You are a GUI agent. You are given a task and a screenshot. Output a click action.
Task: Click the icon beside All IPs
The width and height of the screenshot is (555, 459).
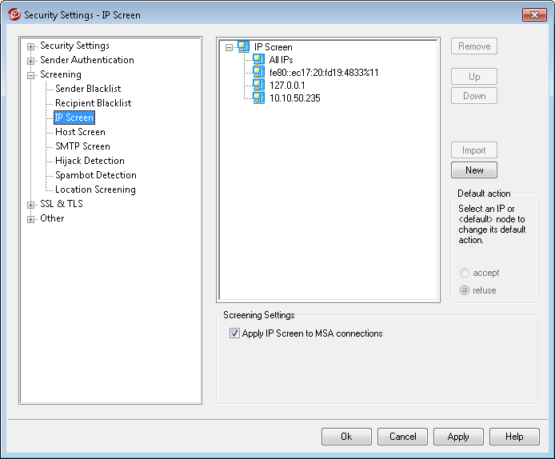[258, 60]
